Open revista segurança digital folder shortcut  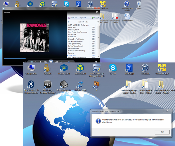click(x=129, y=87)
